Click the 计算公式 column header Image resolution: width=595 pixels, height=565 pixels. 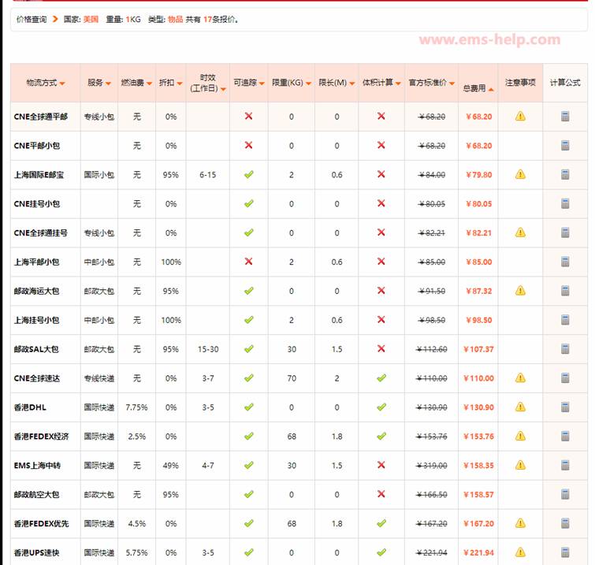pyautogui.click(x=565, y=83)
